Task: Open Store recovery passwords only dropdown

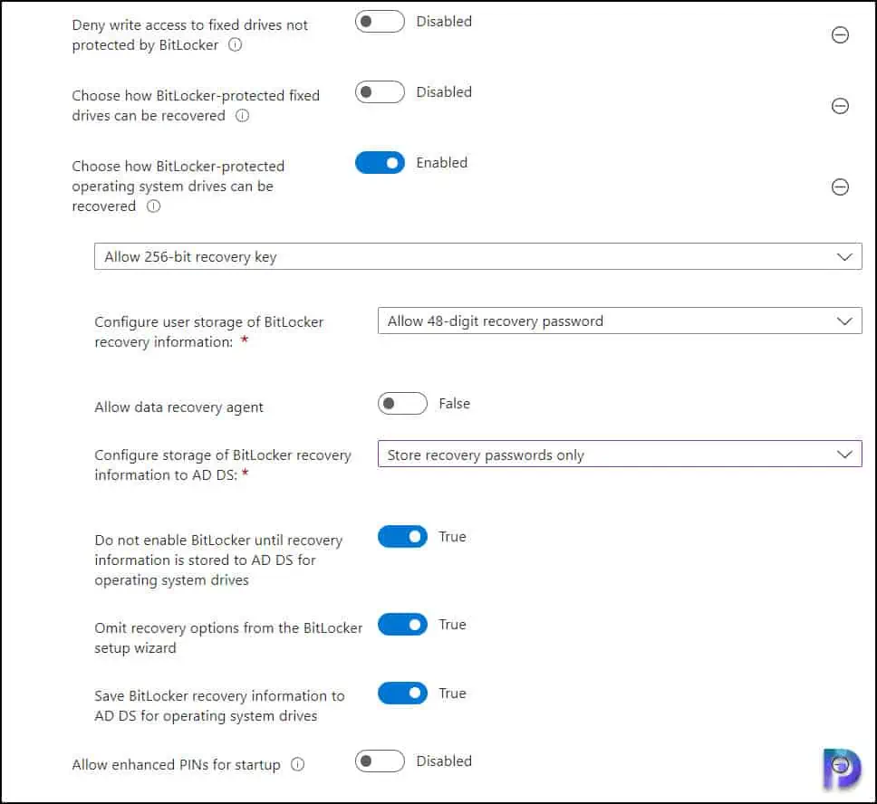Action: 620,454
